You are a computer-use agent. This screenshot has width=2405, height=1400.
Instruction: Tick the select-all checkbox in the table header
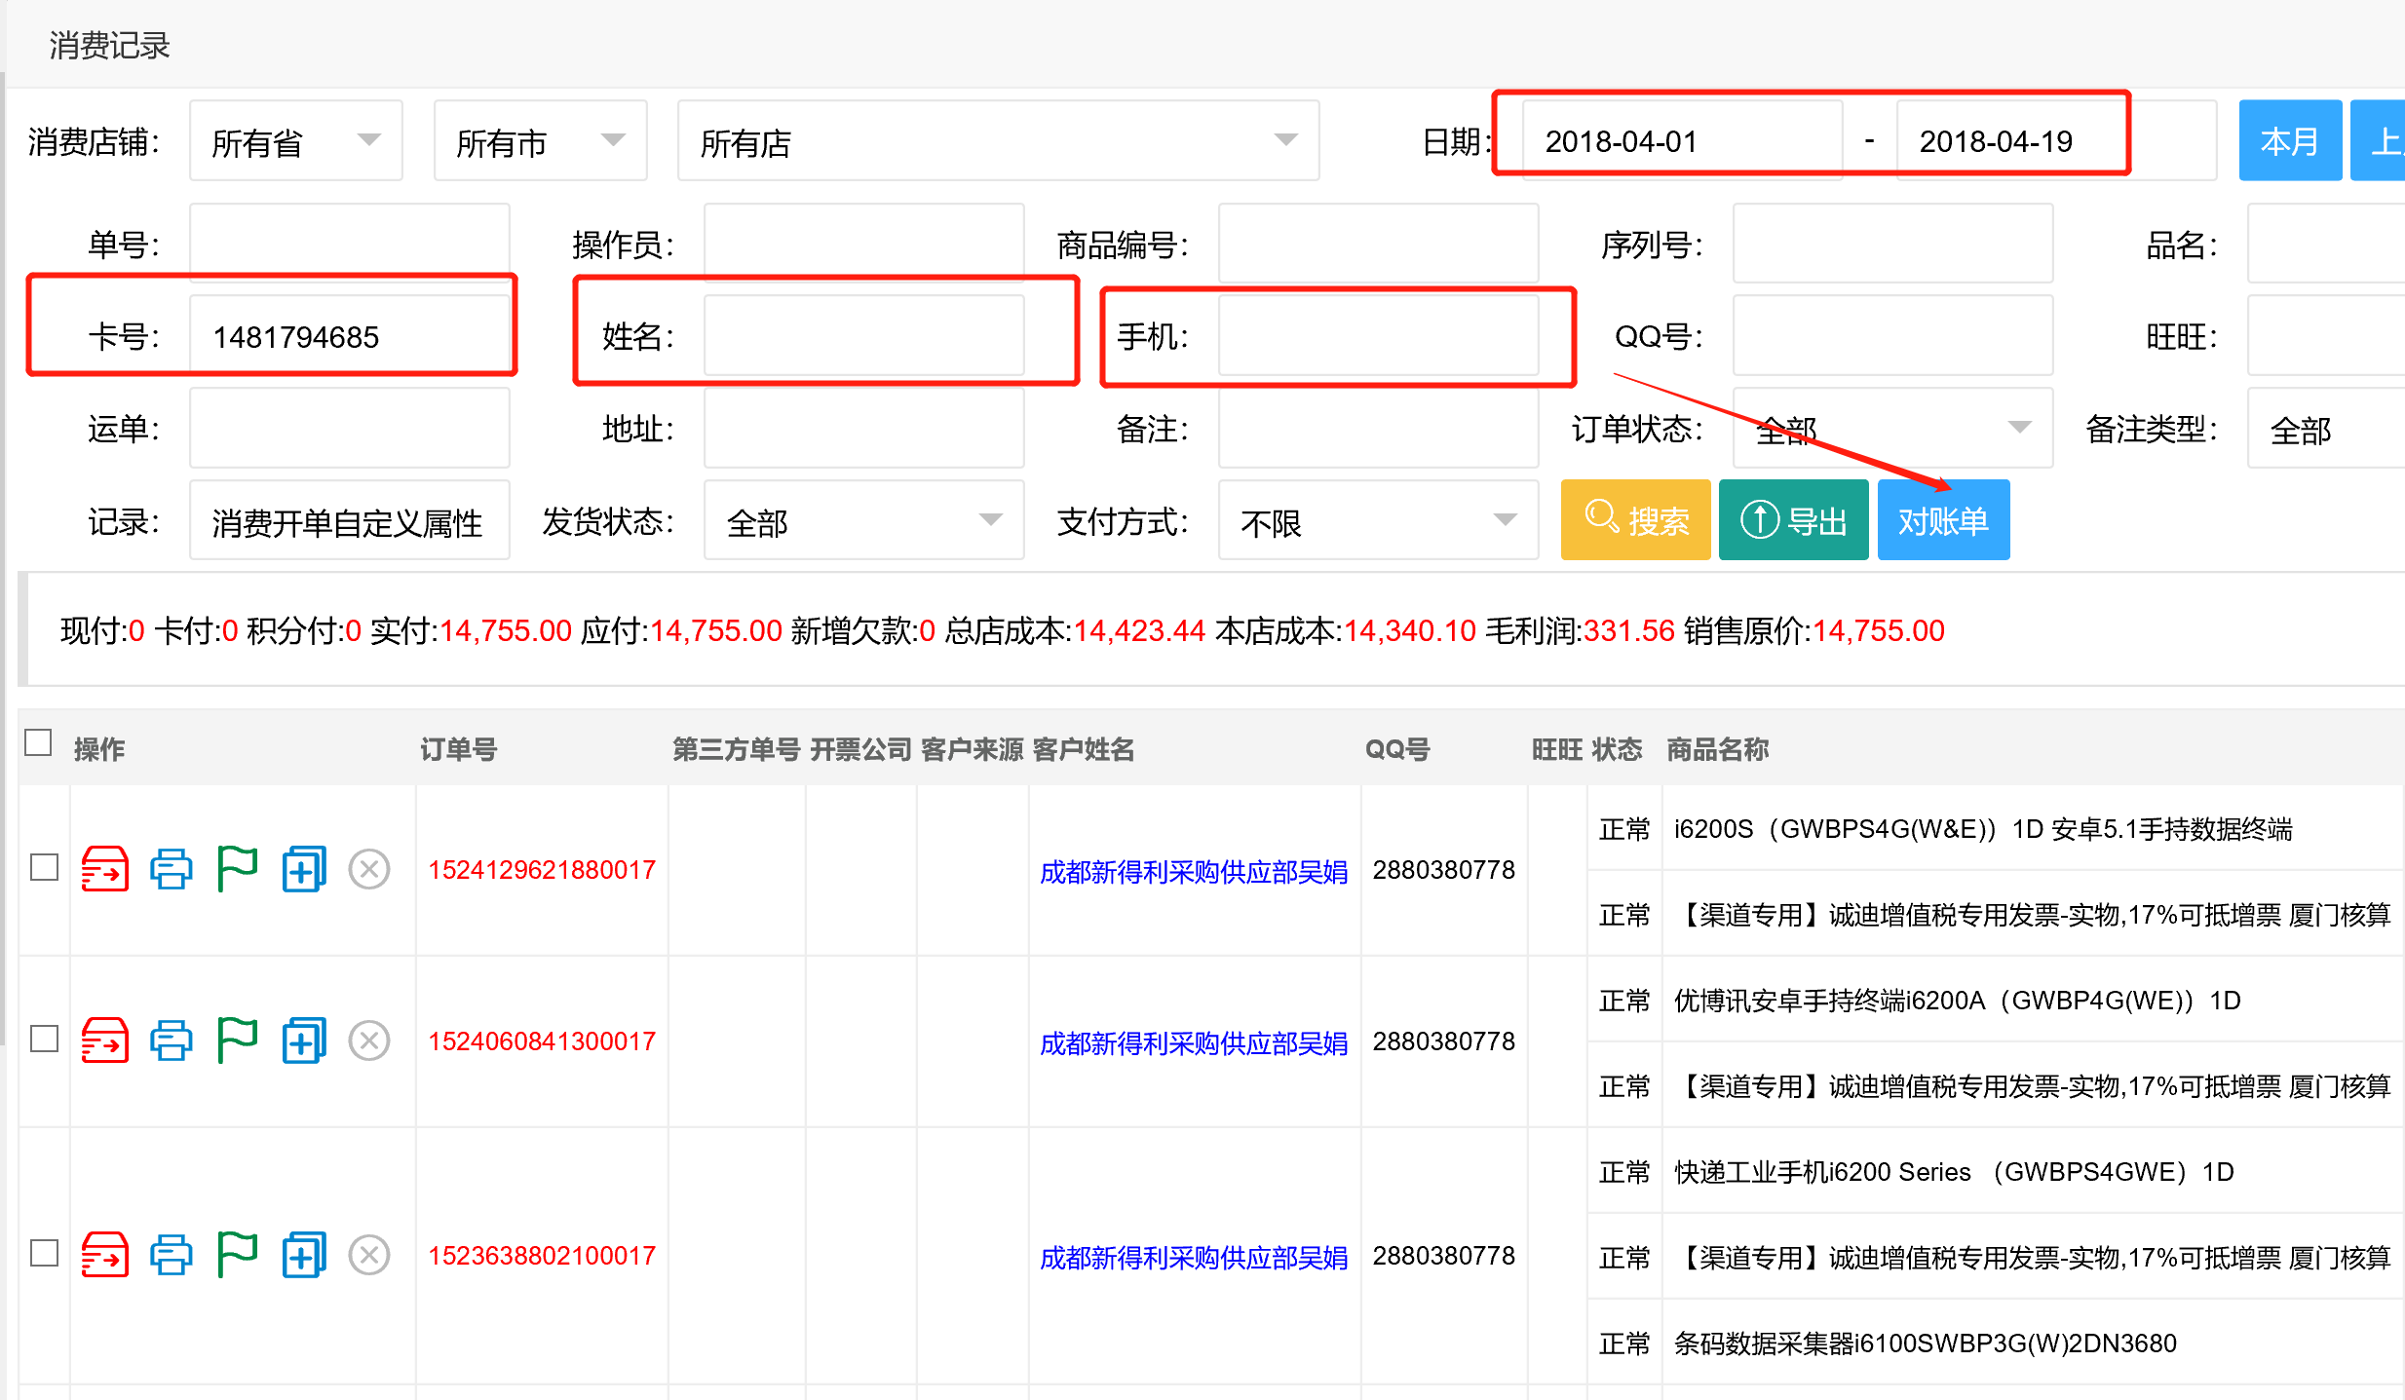click(38, 742)
